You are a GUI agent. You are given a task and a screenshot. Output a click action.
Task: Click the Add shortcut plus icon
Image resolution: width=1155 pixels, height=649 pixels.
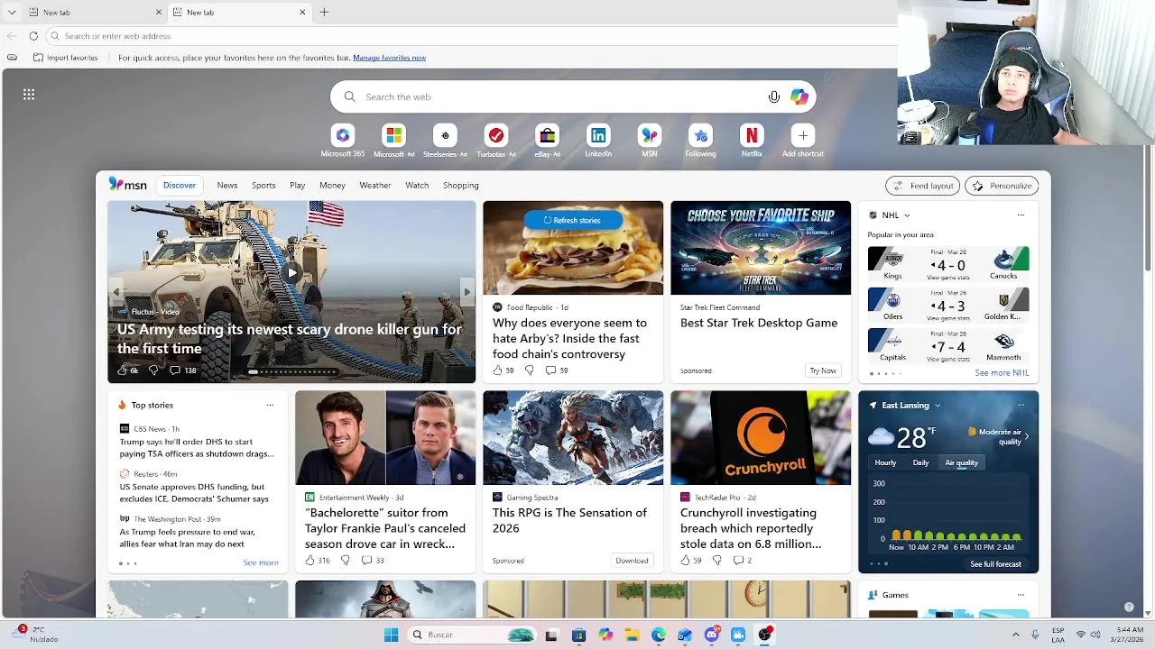tap(803, 135)
